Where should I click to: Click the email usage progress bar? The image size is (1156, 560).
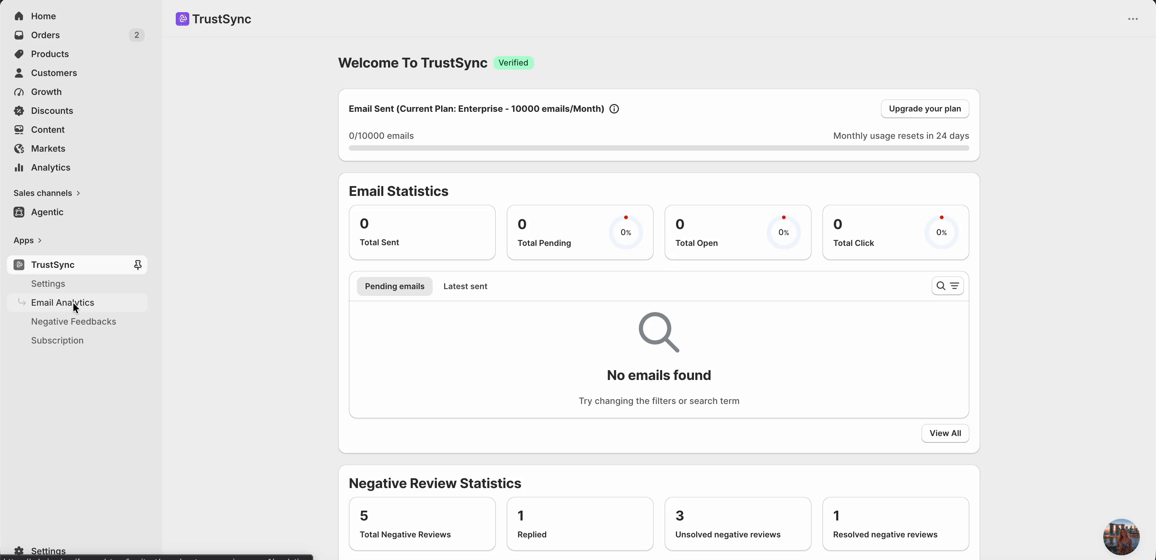tap(659, 148)
